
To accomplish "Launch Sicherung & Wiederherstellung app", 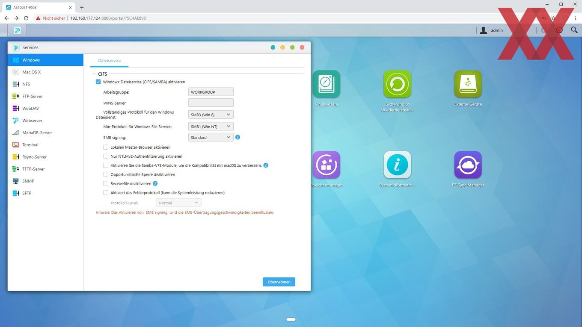I will (397, 85).
